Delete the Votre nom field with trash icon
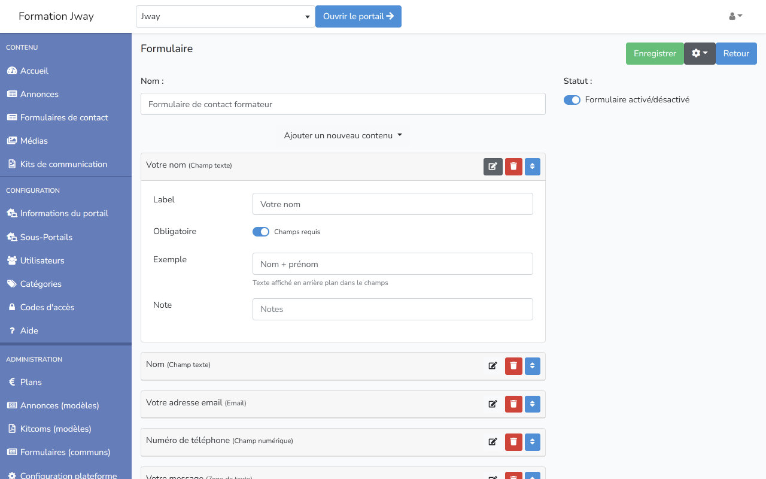 pyautogui.click(x=513, y=166)
